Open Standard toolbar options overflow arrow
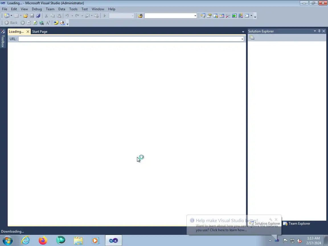Image resolution: width=328 pixels, height=246 pixels. [x=255, y=16]
